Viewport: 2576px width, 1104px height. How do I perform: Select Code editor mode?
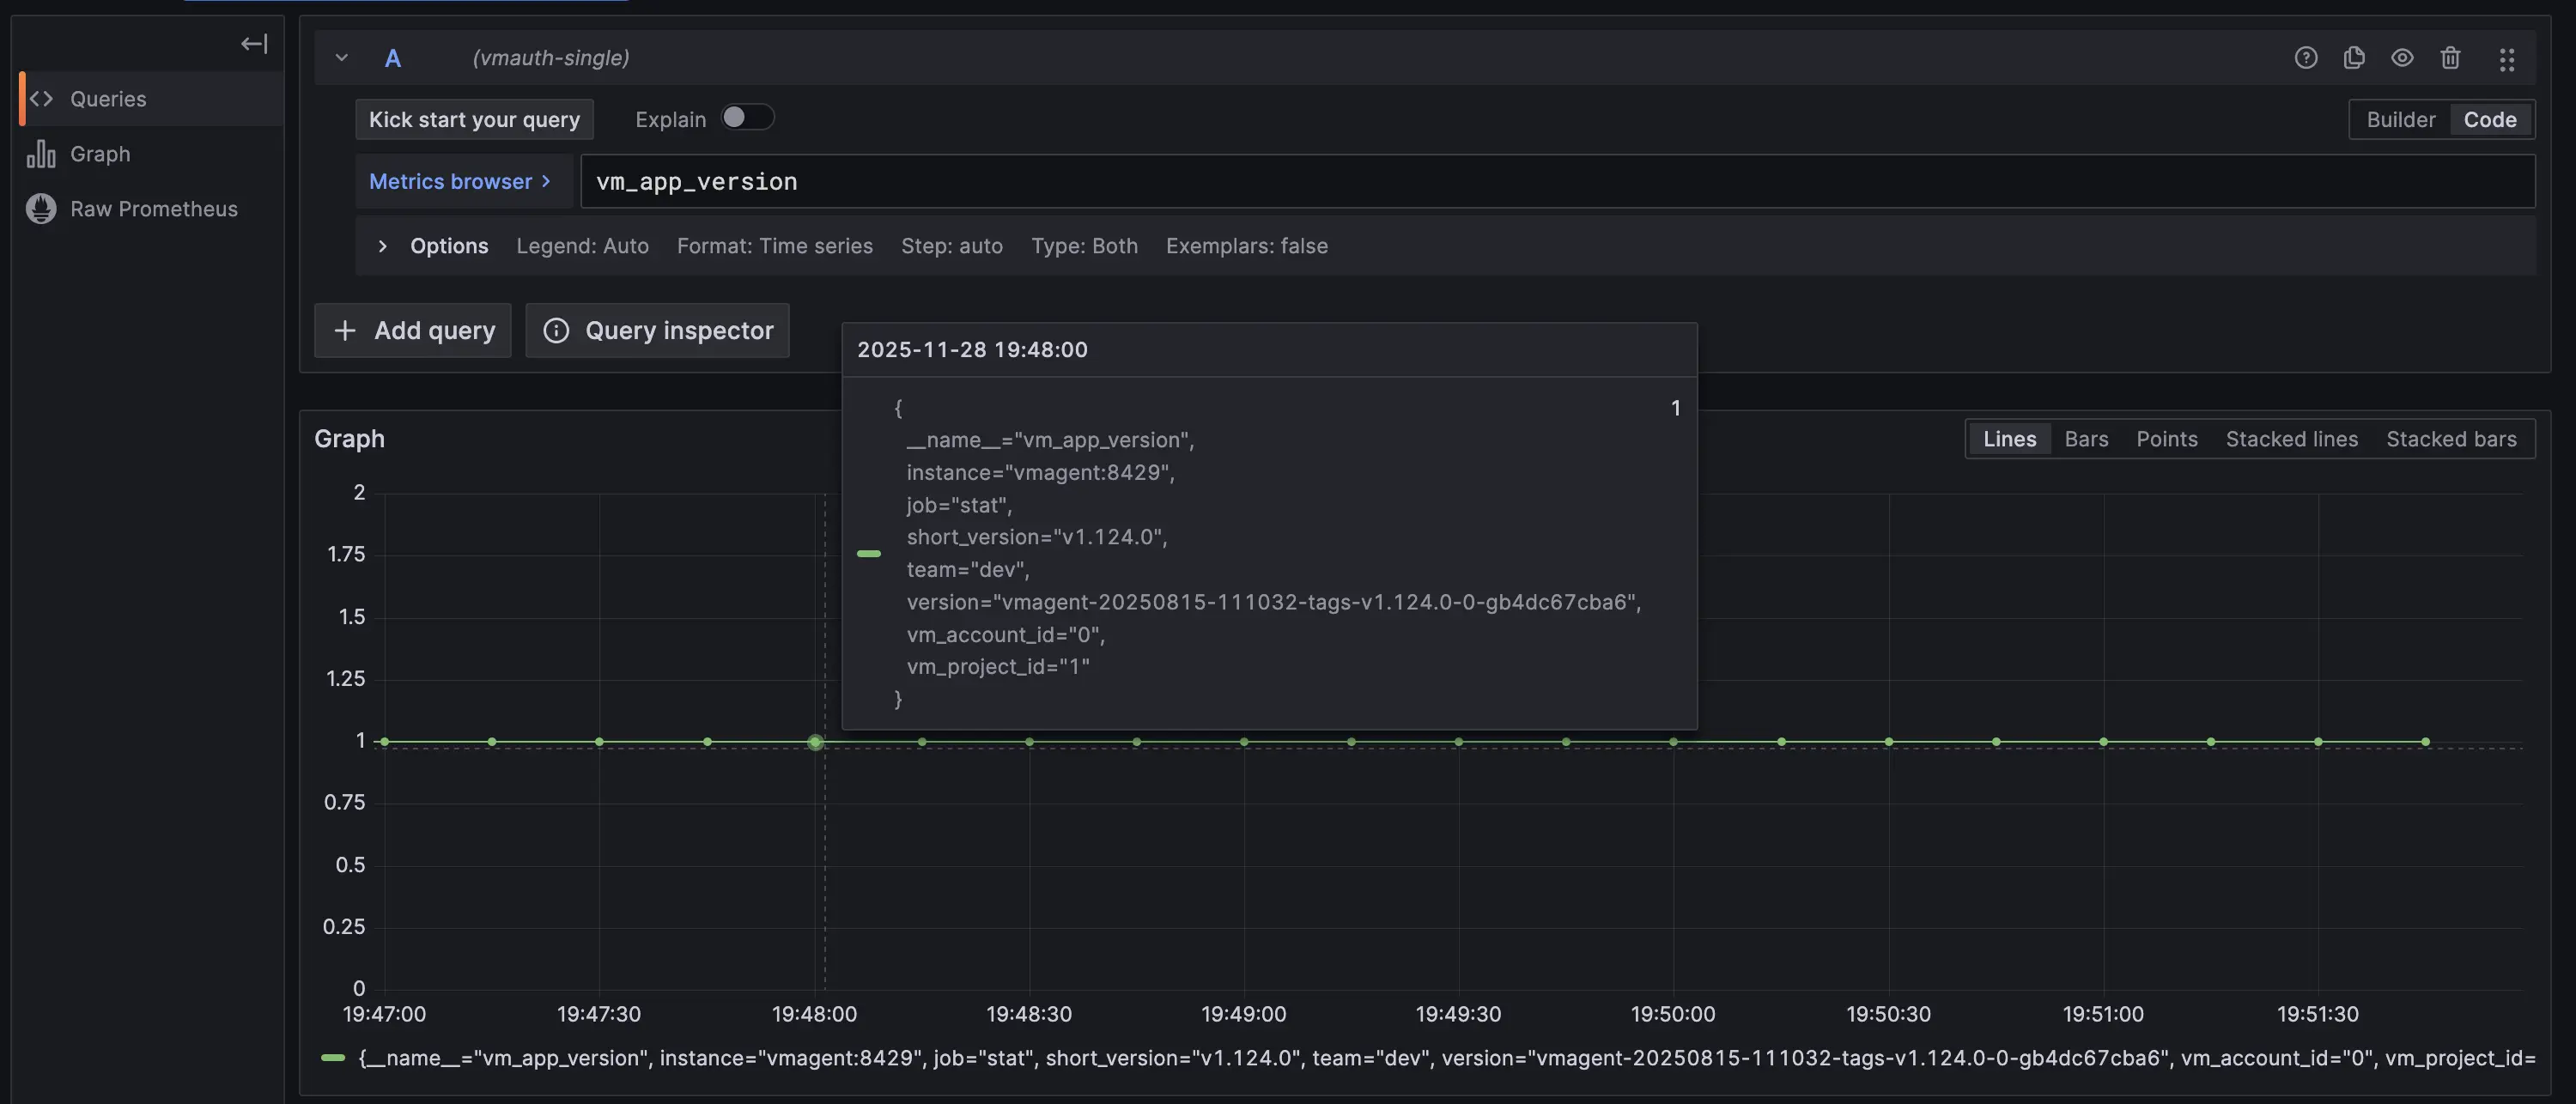2489,120
